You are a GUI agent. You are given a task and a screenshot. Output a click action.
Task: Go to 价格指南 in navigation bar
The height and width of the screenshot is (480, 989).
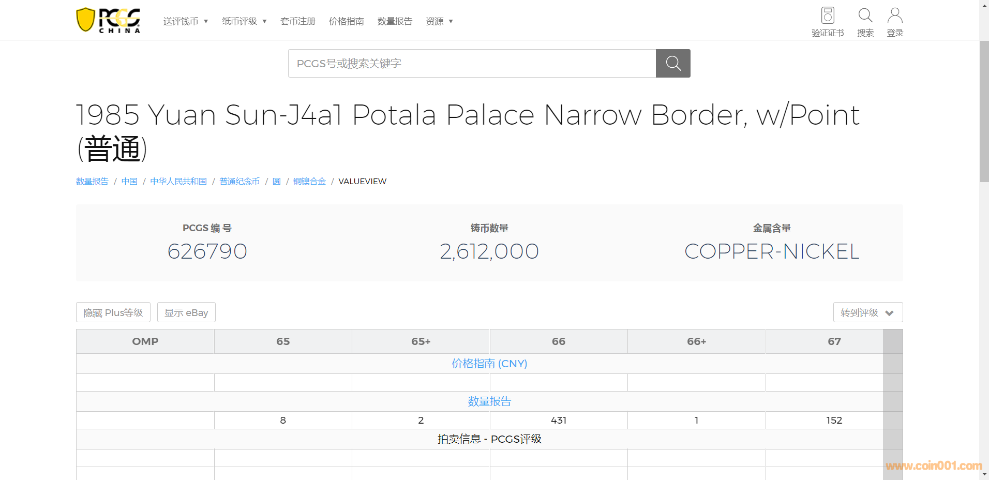point(346,21)
